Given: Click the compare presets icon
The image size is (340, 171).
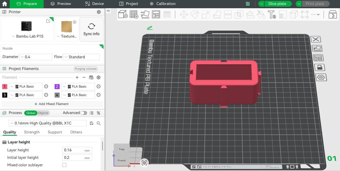Looking at the screenshot, I should pos(98,113).
